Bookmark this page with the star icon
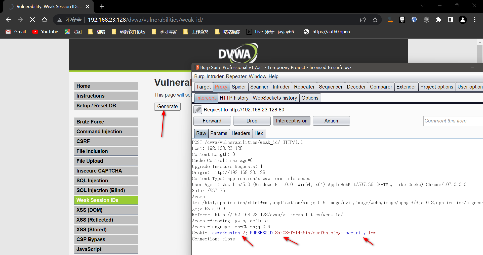This screenshot has height=255, width=483. pyautogui.click(x=375, y=20)
